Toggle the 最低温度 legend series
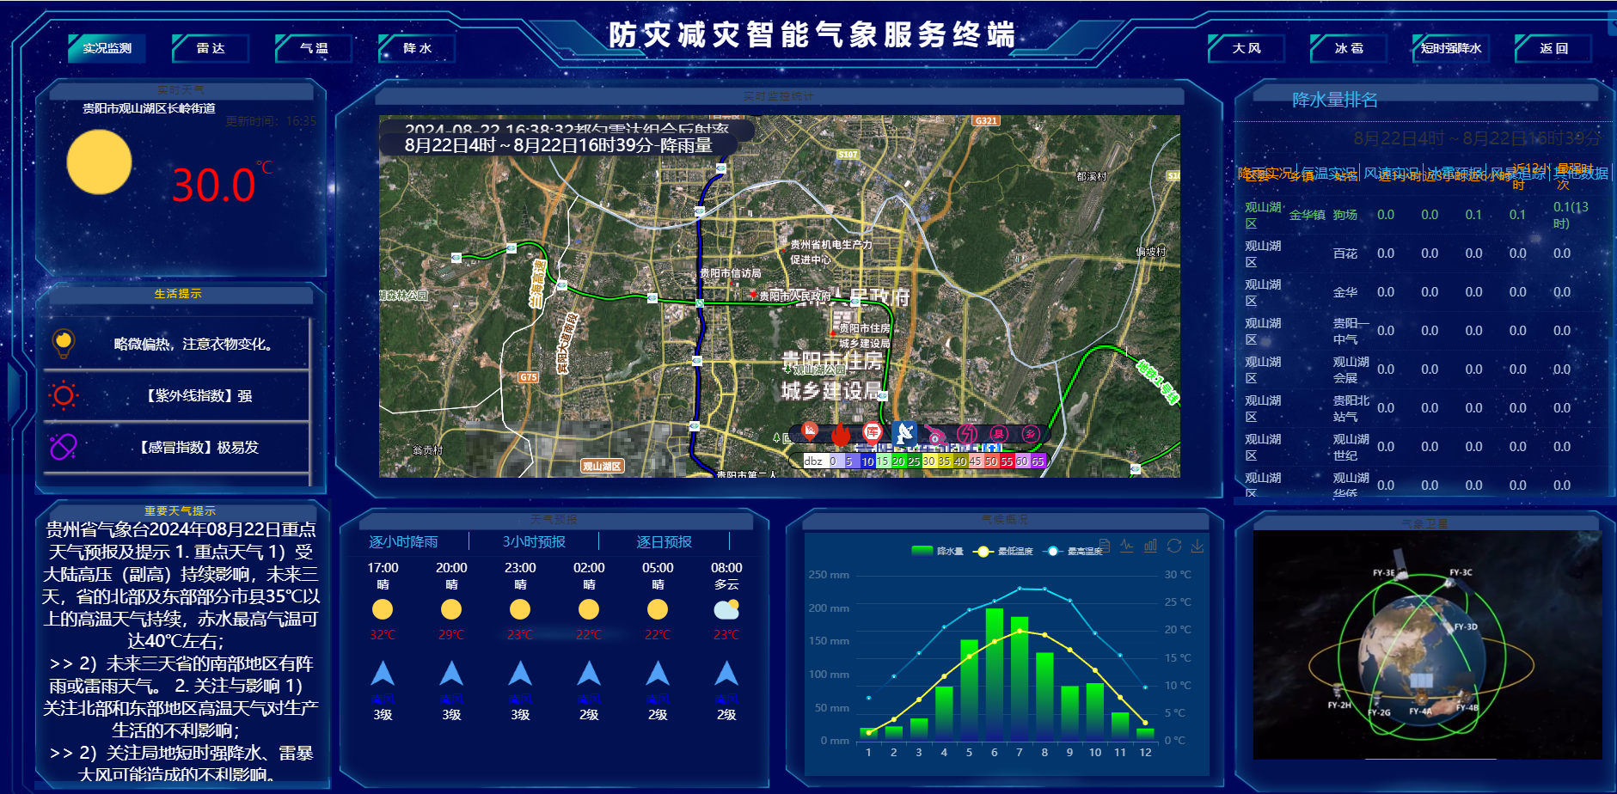This screenshot has width=1617, height=794. (1003, 551)
